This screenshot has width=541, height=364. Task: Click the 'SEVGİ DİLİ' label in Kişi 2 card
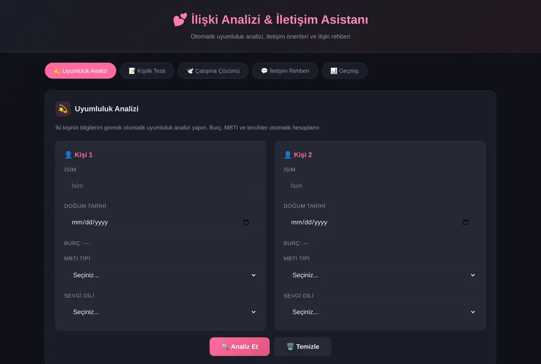298,296
